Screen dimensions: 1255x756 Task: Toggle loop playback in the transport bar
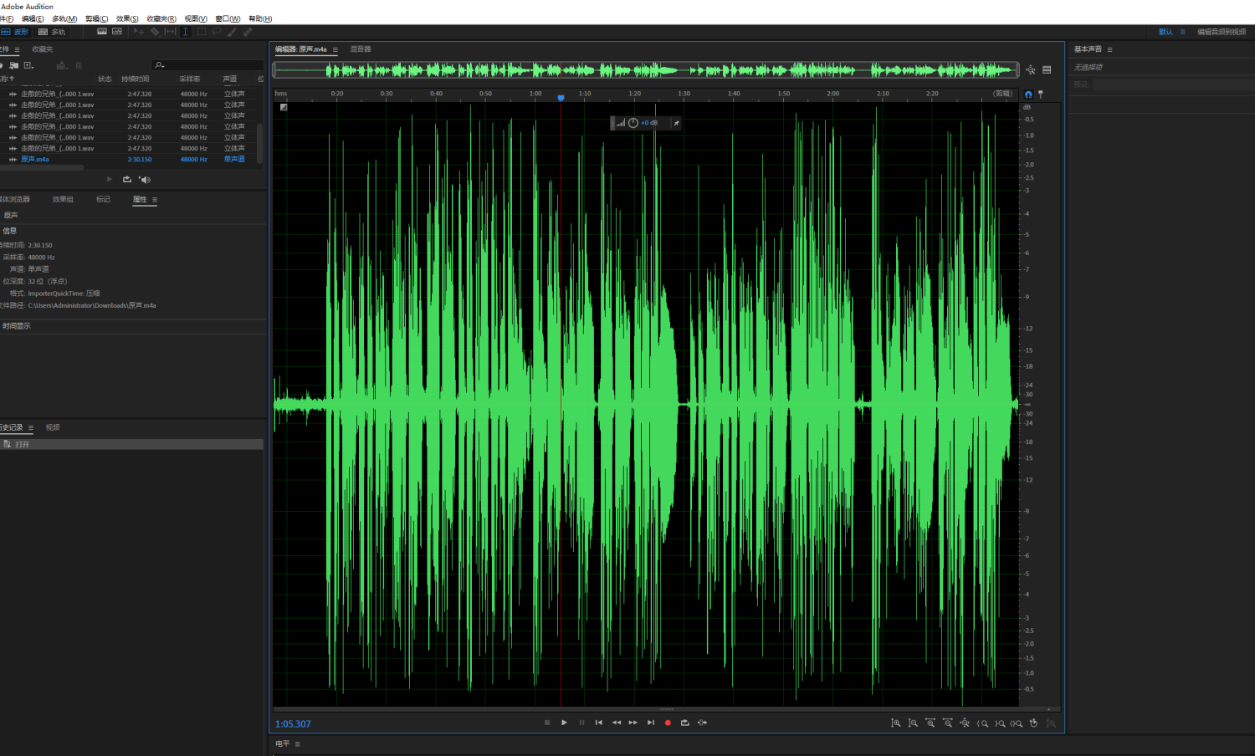tap(685, 723)
